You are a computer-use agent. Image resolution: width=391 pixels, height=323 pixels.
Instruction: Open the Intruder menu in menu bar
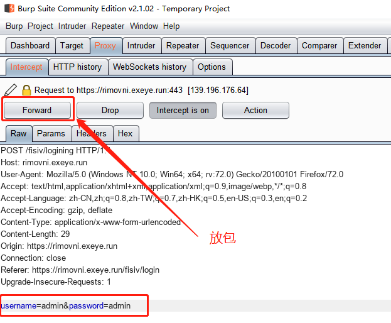pyautogui.click(x=72, y=26)
